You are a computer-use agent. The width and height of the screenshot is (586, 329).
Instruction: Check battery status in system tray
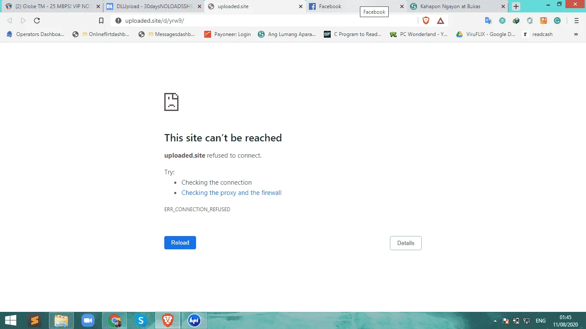pyautogui.click(x=516, y=321)
